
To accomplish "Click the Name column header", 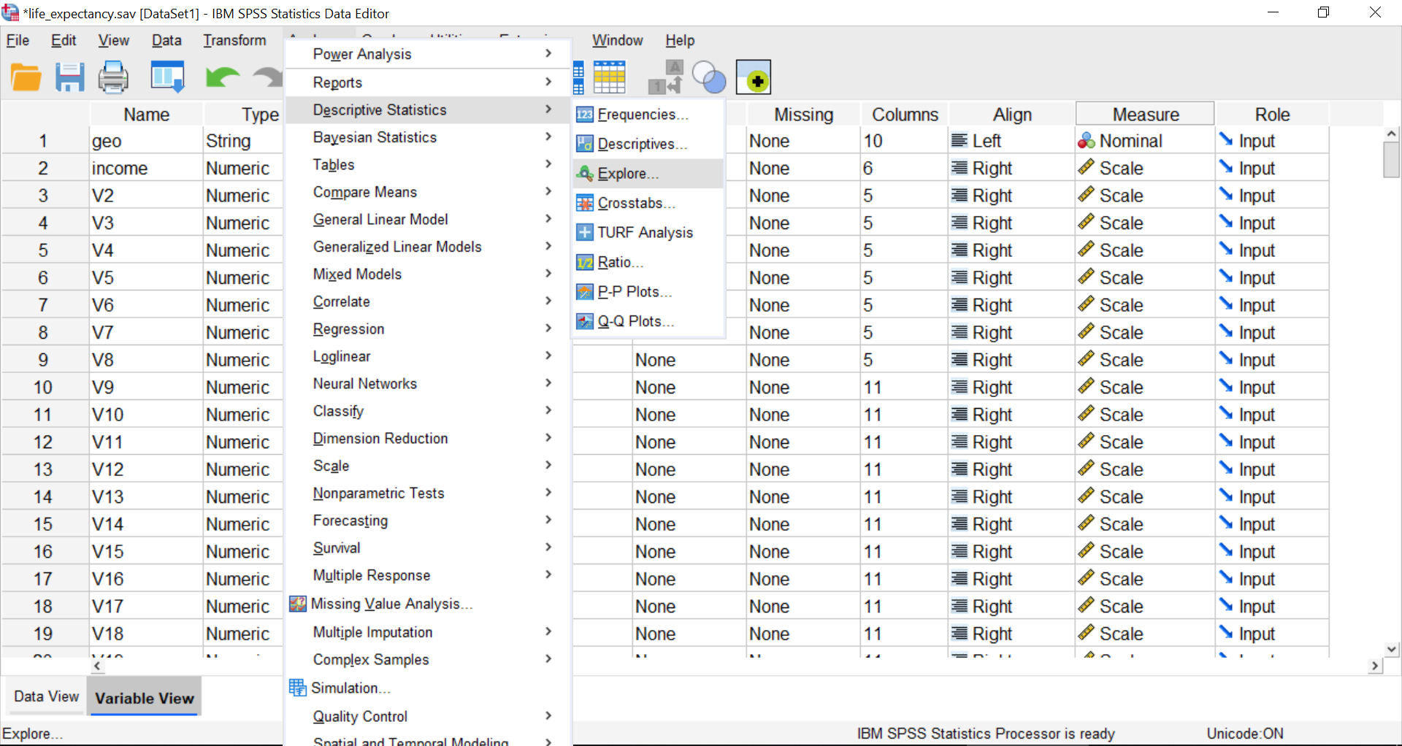I will pyautogui.click(x=146, y=115).
